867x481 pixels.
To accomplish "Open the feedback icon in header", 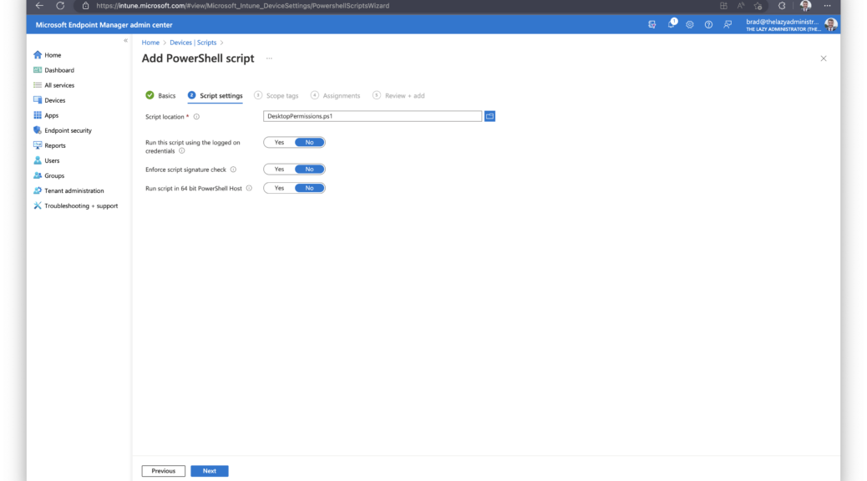I will point(728,24).
